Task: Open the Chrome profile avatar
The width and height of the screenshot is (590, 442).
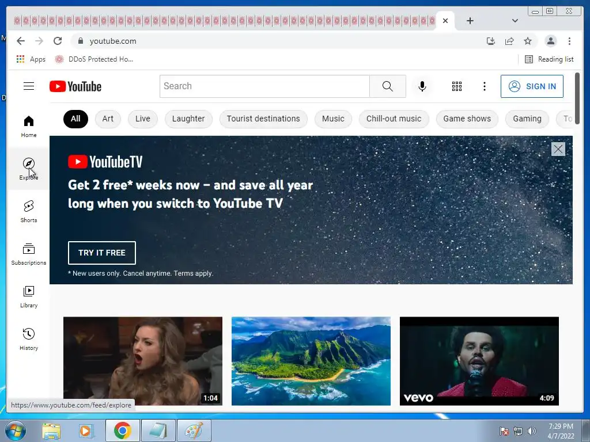Action: coord(550,41)
